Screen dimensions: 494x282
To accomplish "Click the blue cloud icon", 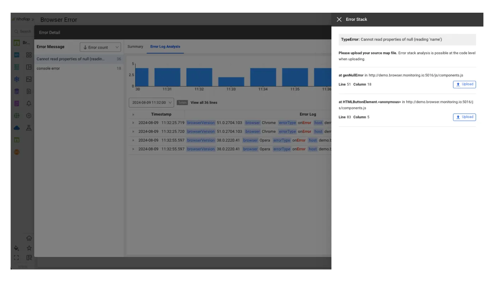I will point(17,128).
